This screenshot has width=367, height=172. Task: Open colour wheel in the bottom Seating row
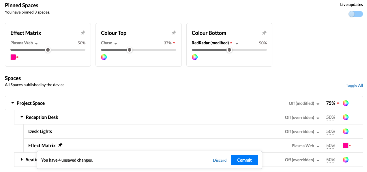coord(346,160)
